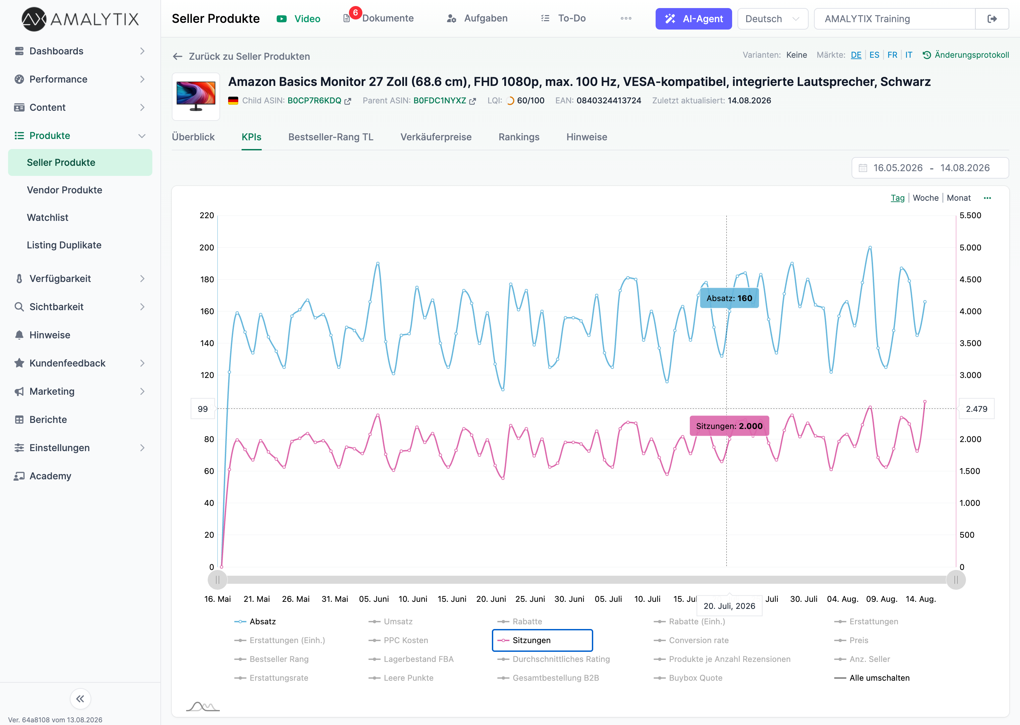The height and width of the screenshot is (725, 1020).
Task: Expand the Performance menu chevron
Action: tap(142, 79)
